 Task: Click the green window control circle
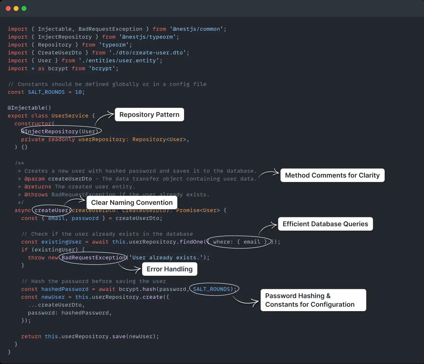coord(24,8)
